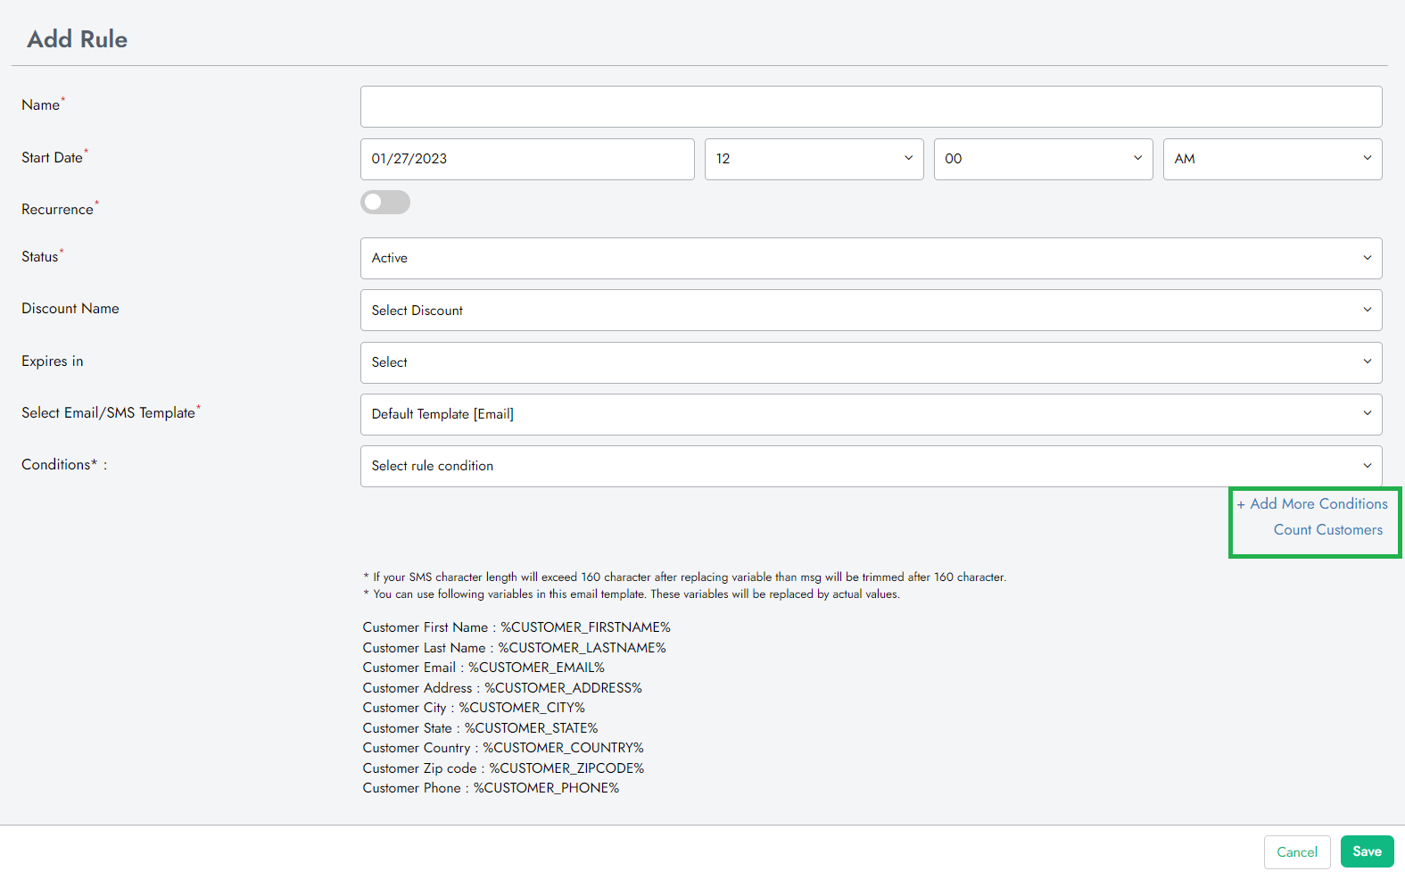The height and width of the screenshot is (888, 1405).
Task: Toggle the Recurrence switch on
Action: coord(385,203)
